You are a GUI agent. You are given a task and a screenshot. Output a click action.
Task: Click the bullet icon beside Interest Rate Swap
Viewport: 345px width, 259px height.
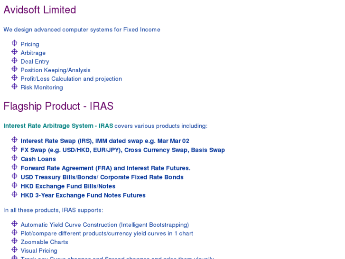pyautogui.click(x=14, y=140)
